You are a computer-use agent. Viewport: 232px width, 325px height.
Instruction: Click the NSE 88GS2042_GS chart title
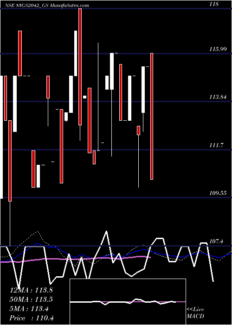coord(26,6)
